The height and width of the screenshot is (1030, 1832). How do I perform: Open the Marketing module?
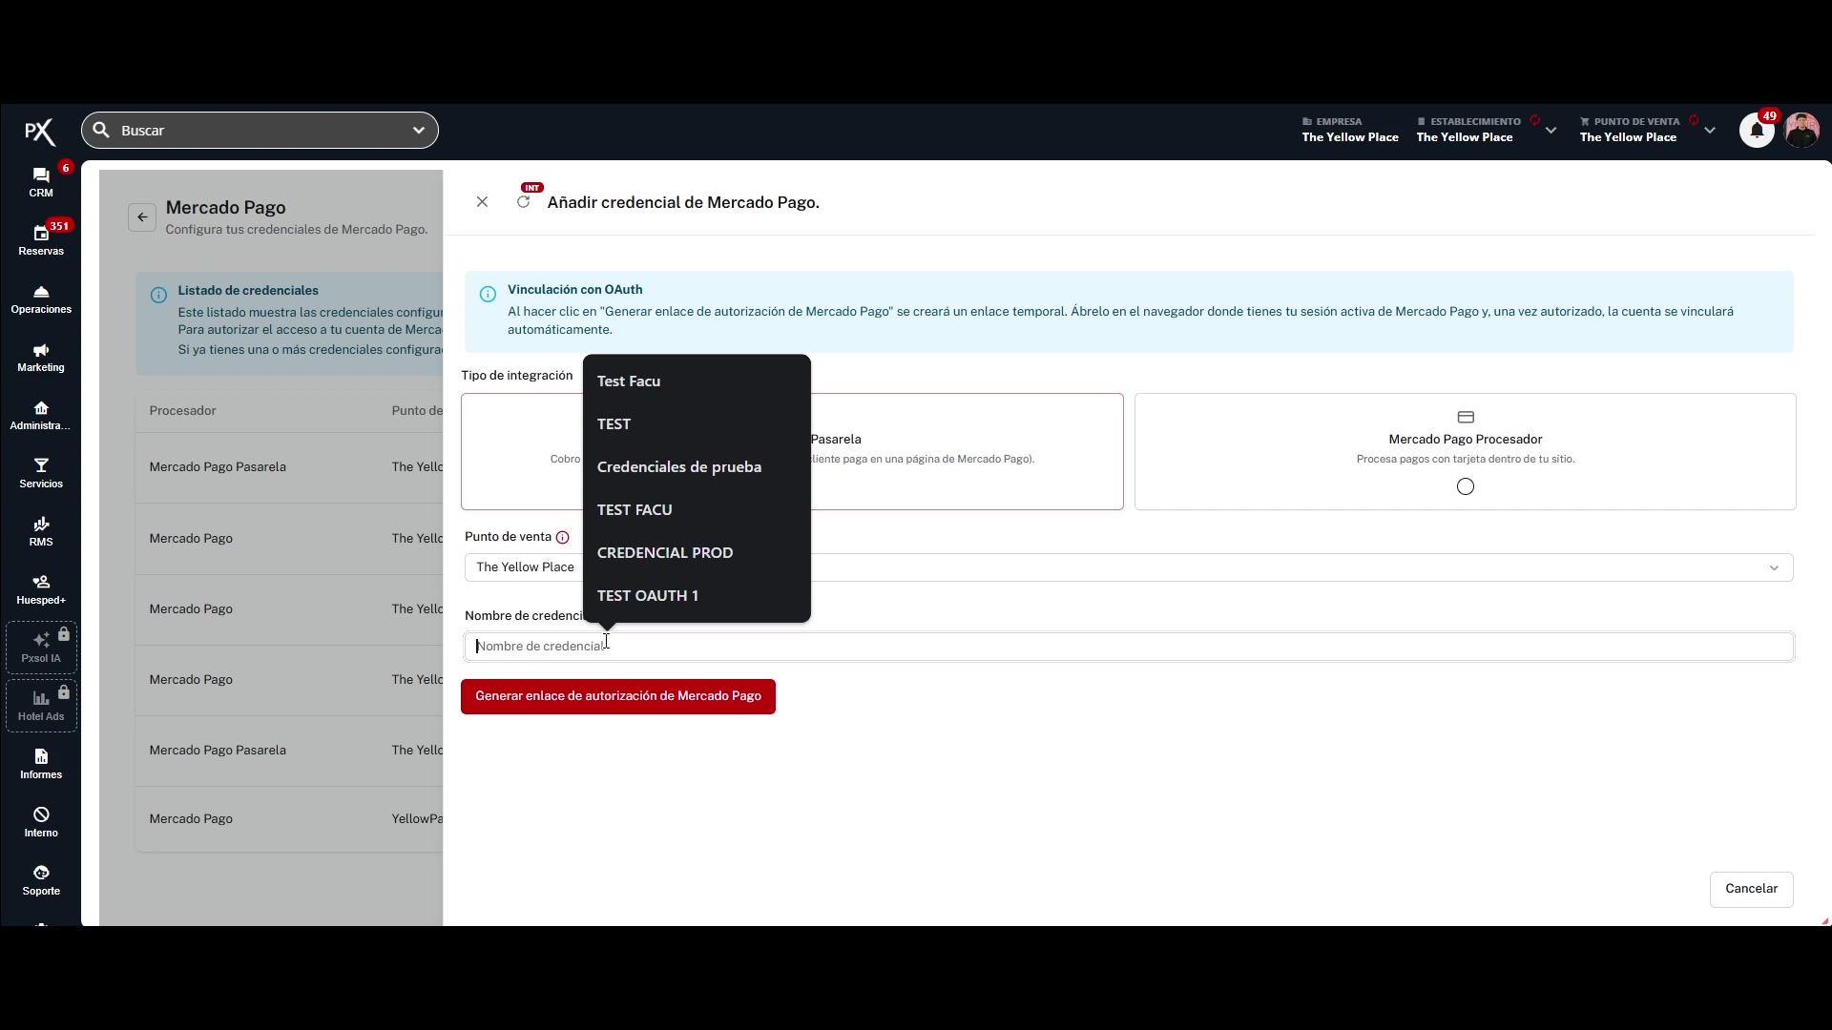[41, 357]
